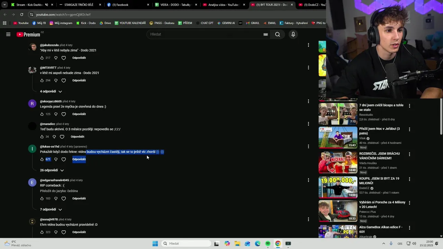
Task: Open 'Vybírám si Porsche za 4 Miliony' thumbnail
Action: pos(338,211)
